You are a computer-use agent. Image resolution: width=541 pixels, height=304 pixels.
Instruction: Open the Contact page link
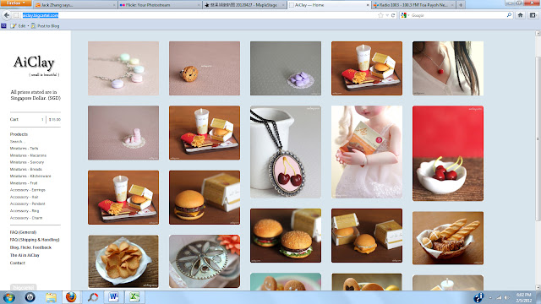click(x=18, y=263)
